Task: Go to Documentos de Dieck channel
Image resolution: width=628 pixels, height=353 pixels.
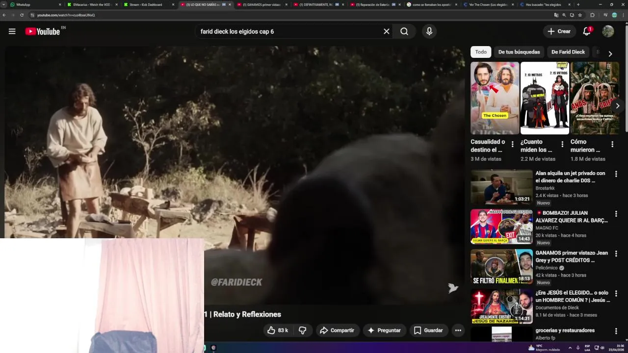Action: click(557, 308)
